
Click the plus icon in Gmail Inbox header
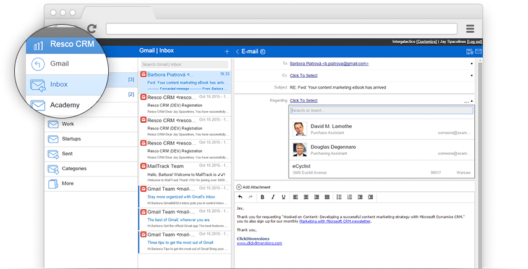pos(227,51)
